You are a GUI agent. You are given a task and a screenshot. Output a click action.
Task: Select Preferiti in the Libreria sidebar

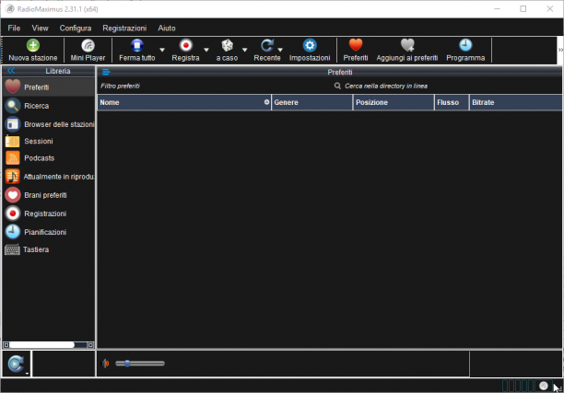(x=49, y=87)
